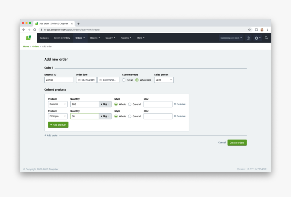Image resolution: width=291 pixels, height=197 pixels.
Task: Click the Add order link
Action: pos(51,135)
